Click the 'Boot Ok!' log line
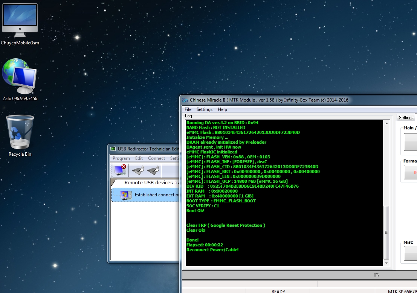 point(195,211)
